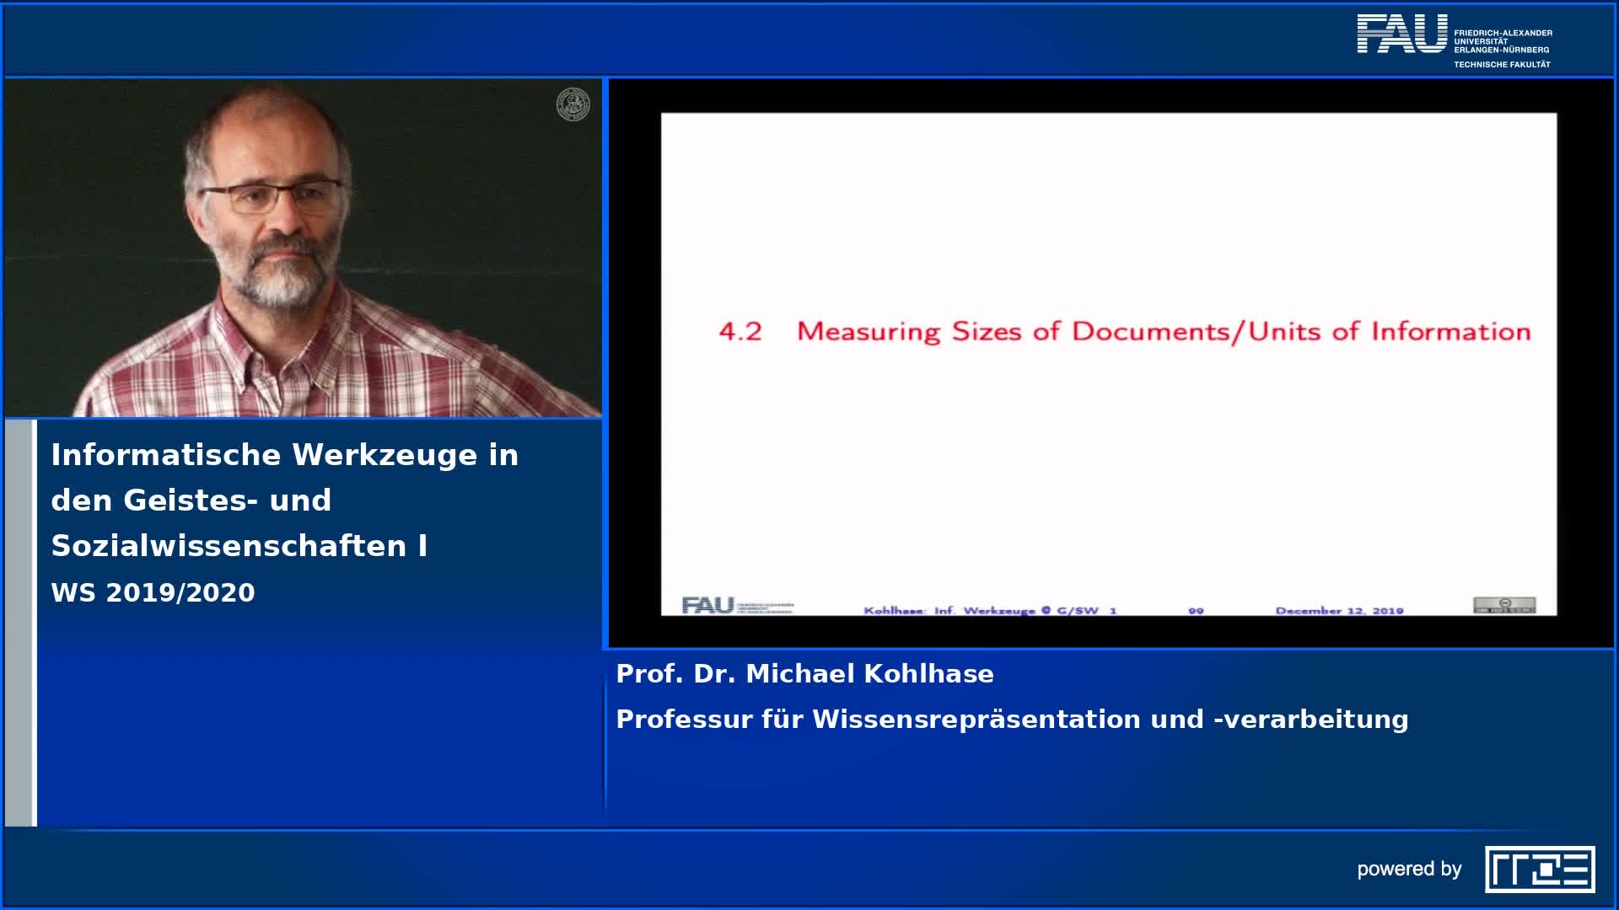
Task: Click the 'Sozialwissenschaften I' title line
Action: point(239,546)
